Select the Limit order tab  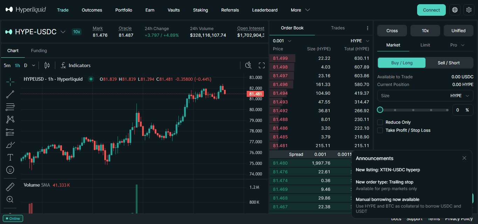[425, 45]
